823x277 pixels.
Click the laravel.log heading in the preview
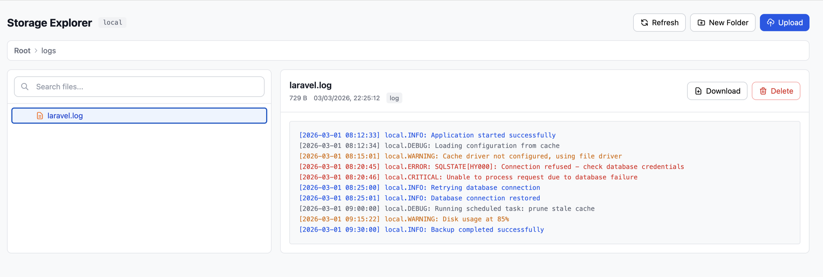click(310, 85)
